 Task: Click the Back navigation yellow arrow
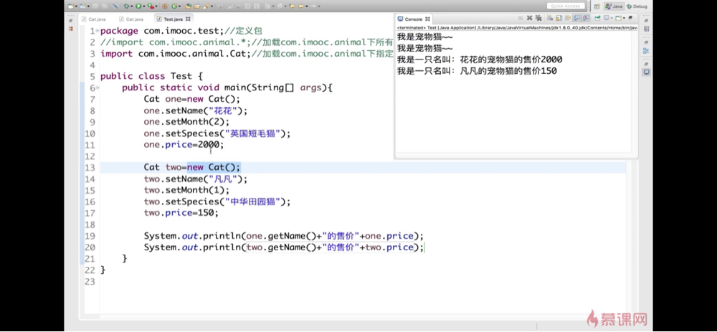tap(301, 6)
